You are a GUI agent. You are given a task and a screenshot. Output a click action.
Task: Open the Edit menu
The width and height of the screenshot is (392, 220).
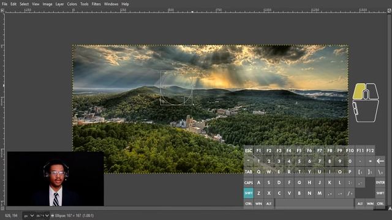(13, 4)
